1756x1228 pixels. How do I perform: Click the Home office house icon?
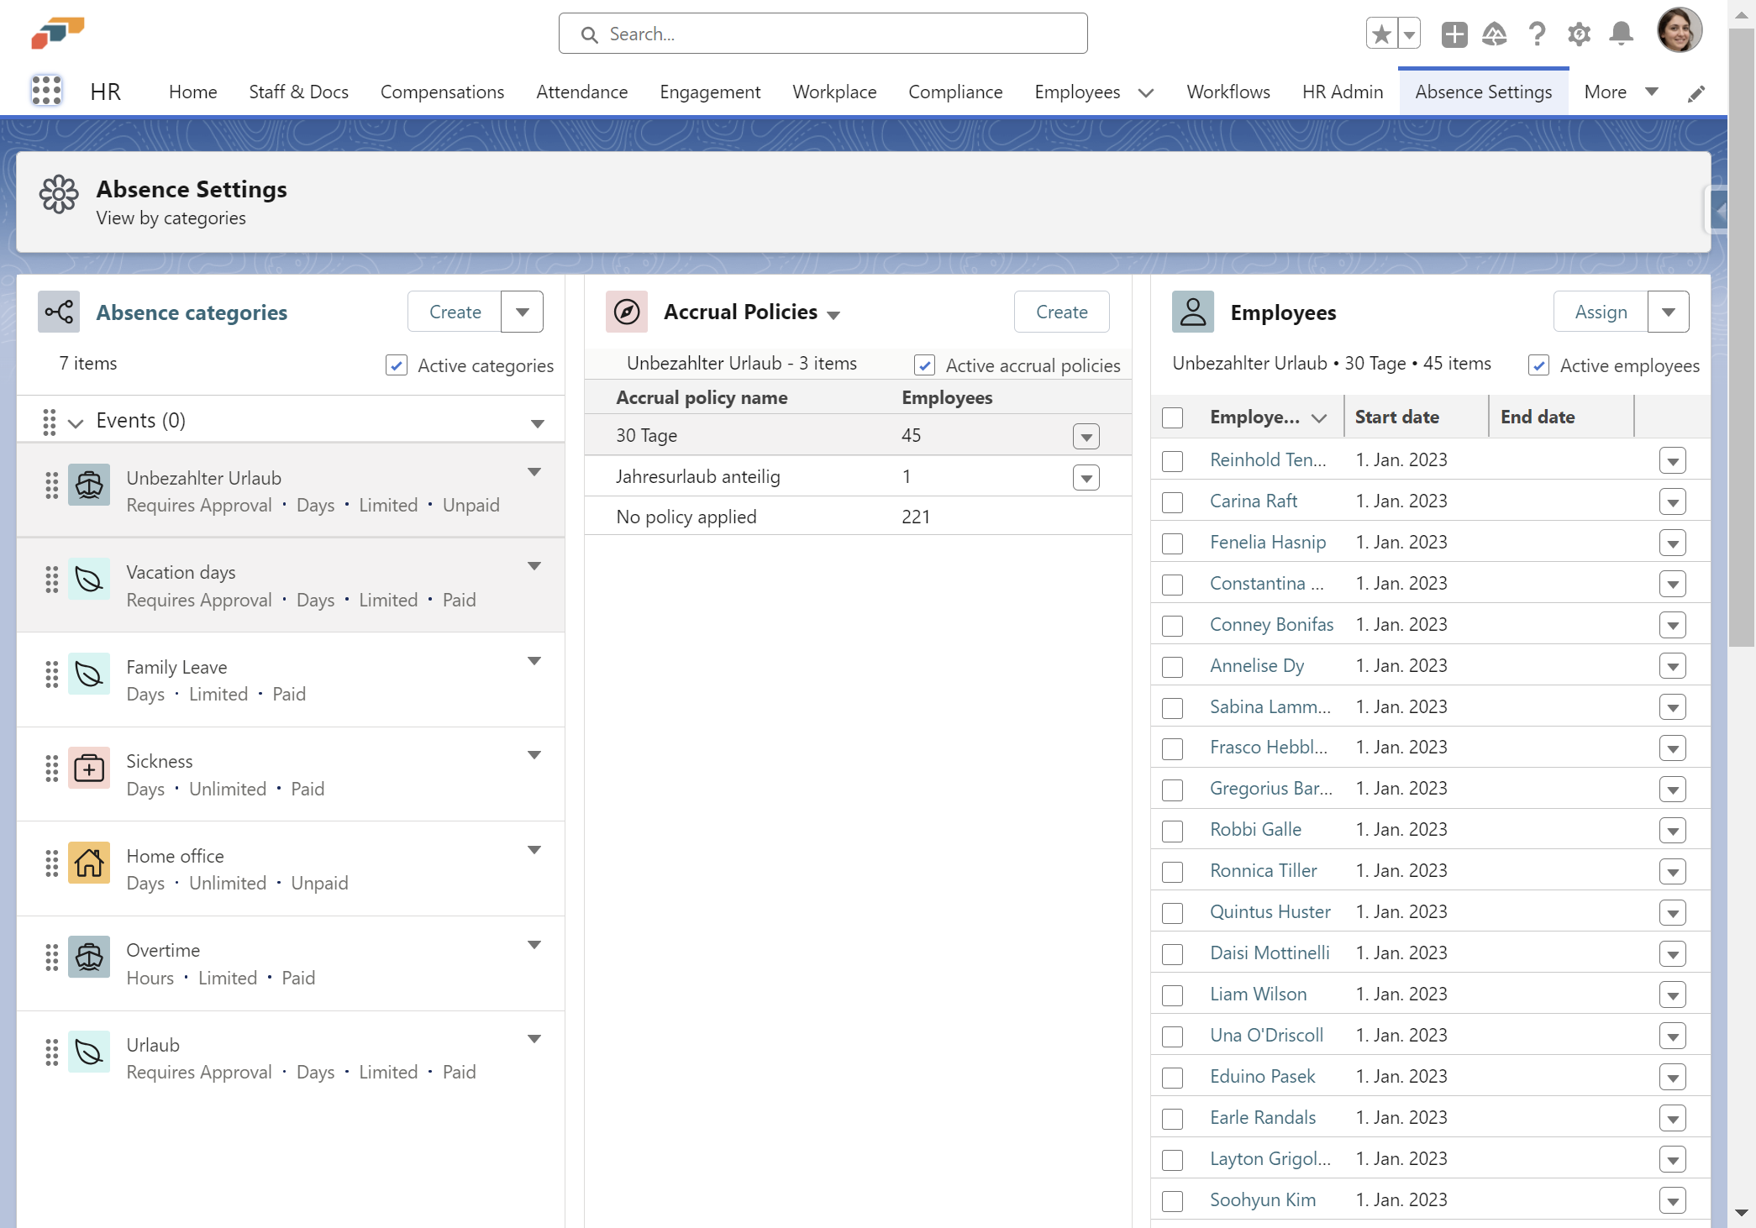point(89,863)
